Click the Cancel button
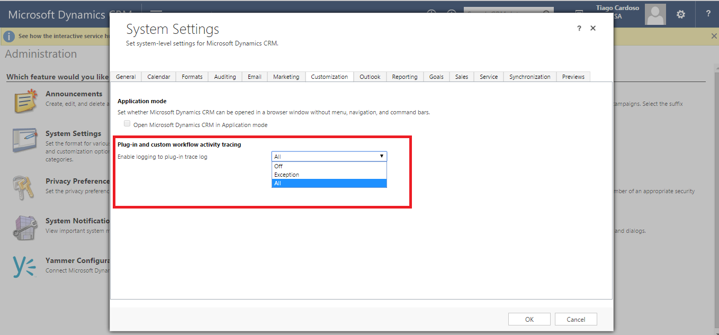The height and width of the screenshot is (335, 719). click(x=576, y=319)
